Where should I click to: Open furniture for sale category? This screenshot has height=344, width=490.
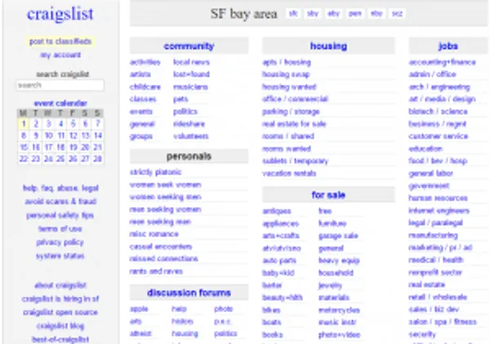tap(332, 223)
